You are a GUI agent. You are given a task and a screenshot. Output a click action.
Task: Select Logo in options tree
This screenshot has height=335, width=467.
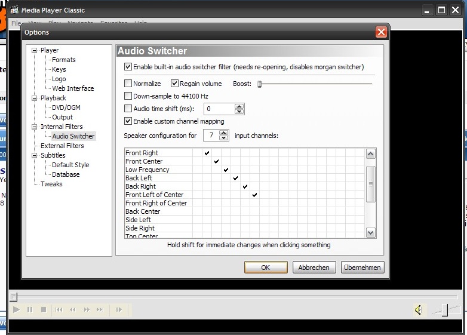pyautogui.click(x=59, y=79)
